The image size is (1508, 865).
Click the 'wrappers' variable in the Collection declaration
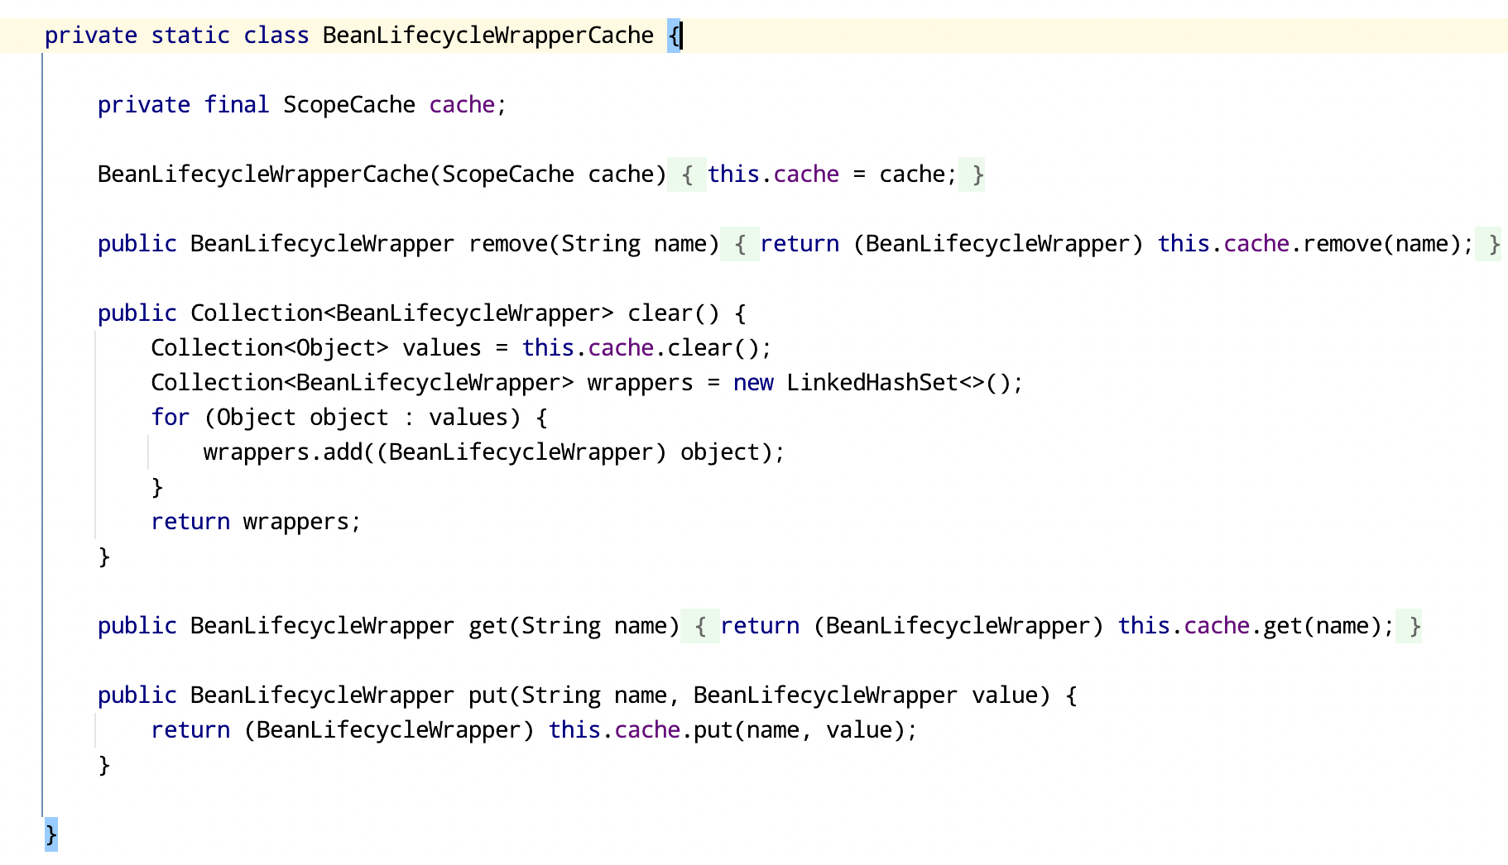tap(641, 383)
